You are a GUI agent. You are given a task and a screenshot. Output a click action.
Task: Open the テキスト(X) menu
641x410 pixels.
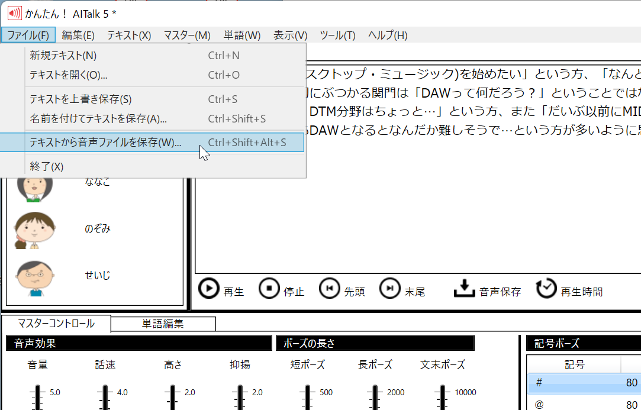(x=129, y=35)
